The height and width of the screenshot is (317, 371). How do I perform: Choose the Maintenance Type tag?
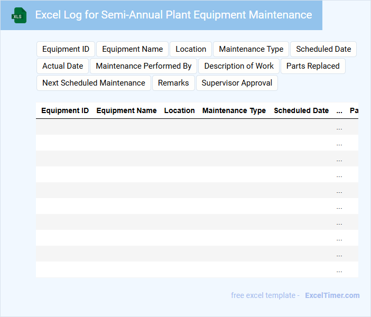click(251, 49)
